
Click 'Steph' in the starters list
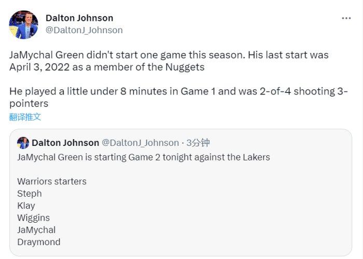[x=30, y=194]
